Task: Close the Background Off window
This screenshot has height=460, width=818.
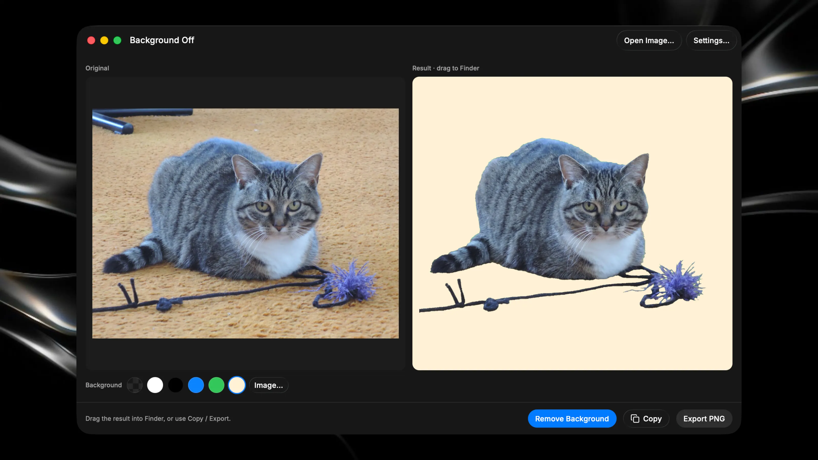Action: coord(91,40)
